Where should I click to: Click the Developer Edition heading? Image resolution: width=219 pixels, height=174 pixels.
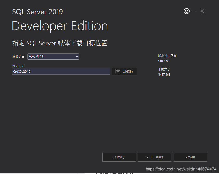point(60,26)
